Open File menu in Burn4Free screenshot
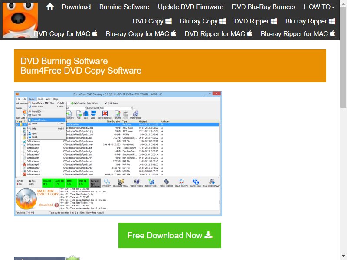The image size is (347, 260). [x=18, y=99]
